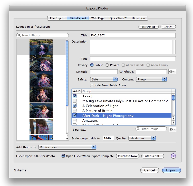Click the Group column header
This screenshot has width=193, height=186.
tap(126, 91)
